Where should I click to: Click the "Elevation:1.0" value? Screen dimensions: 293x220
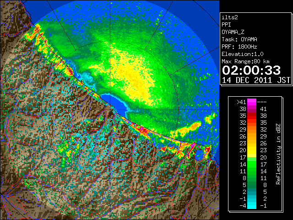[243, 54]
